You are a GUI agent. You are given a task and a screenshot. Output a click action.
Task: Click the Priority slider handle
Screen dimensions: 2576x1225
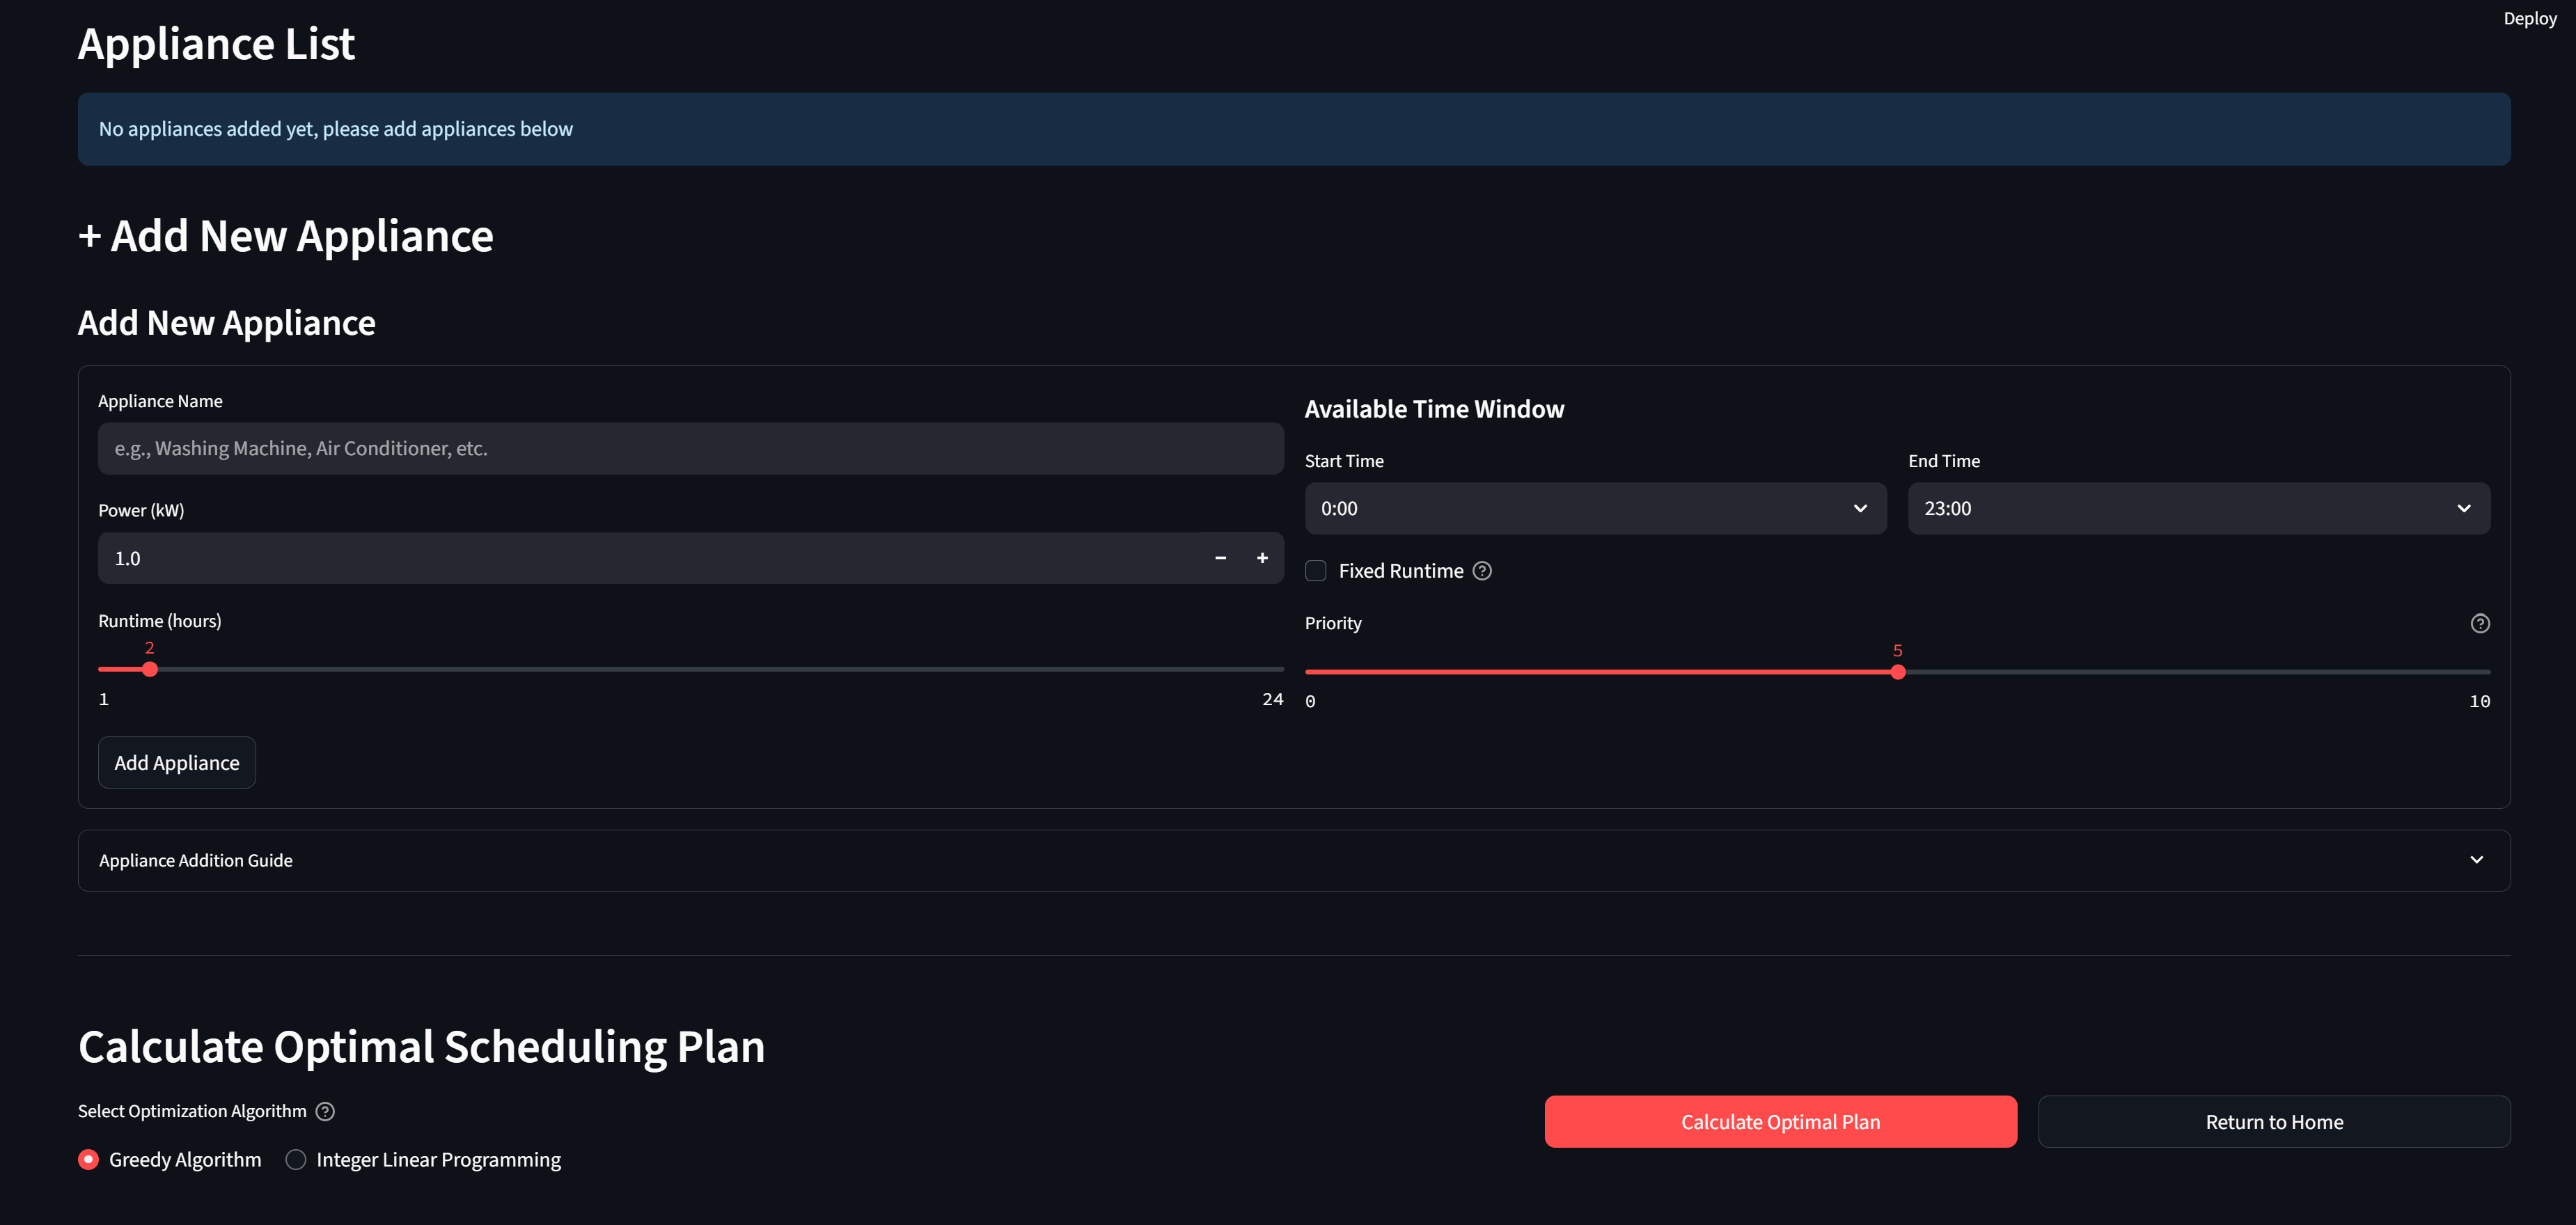click(1897, 672)
